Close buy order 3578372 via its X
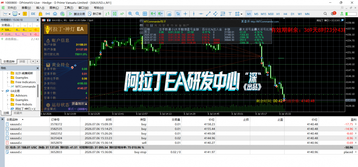The width and height of the screenshot is (358, 167). click(356, 124)
